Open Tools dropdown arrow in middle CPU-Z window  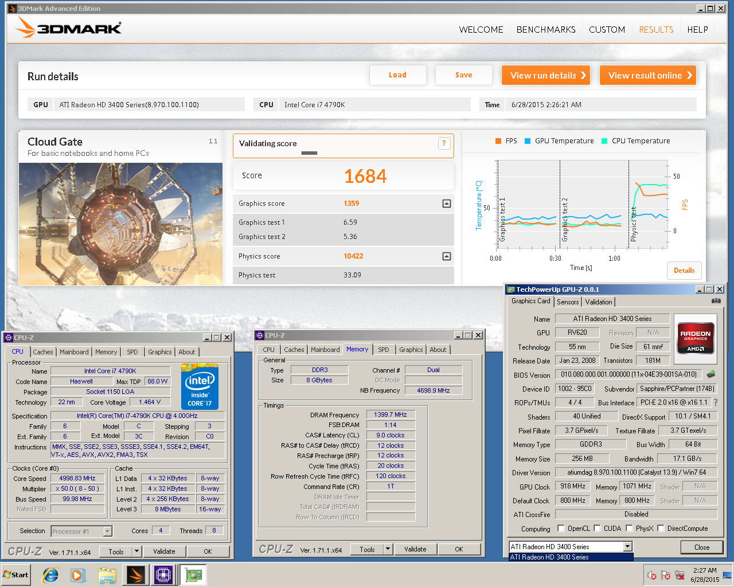click(388, 549)
